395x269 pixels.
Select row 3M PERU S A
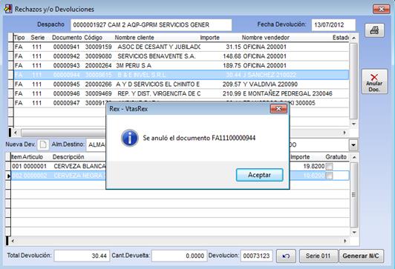pos(181,66)
